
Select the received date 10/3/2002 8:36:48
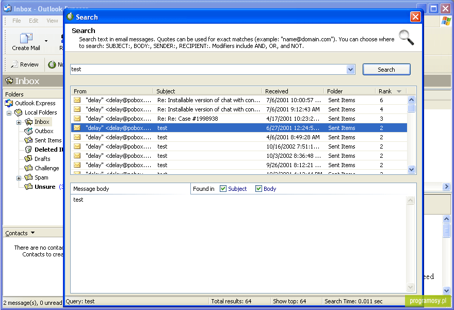[x=294, y=156]
